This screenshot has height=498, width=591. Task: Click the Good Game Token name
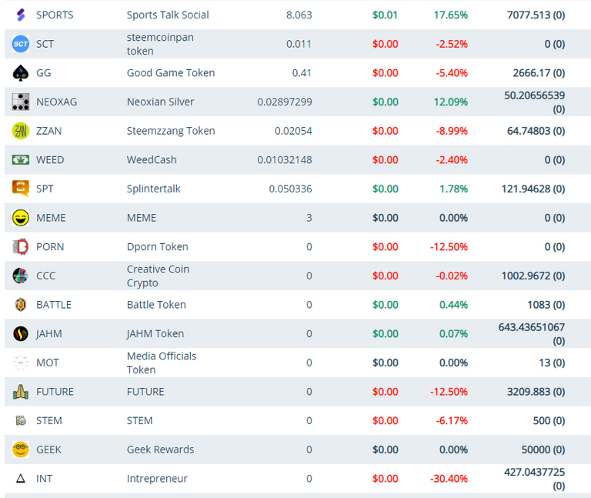(x=171, y=73)
